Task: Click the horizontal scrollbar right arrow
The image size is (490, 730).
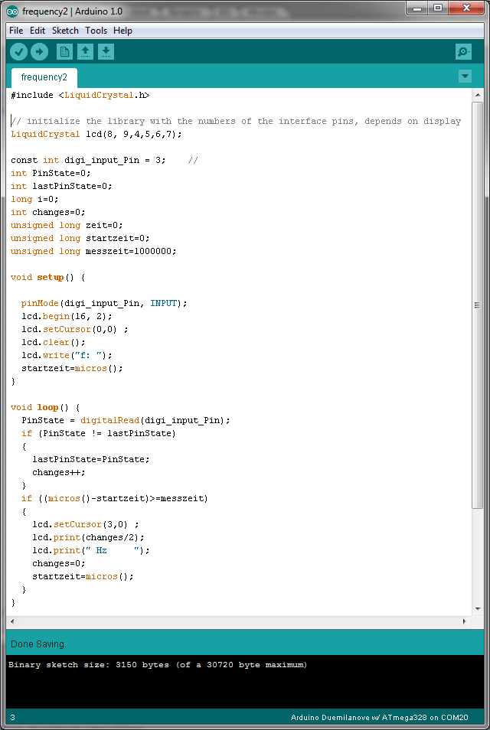Action: point(465,621)
